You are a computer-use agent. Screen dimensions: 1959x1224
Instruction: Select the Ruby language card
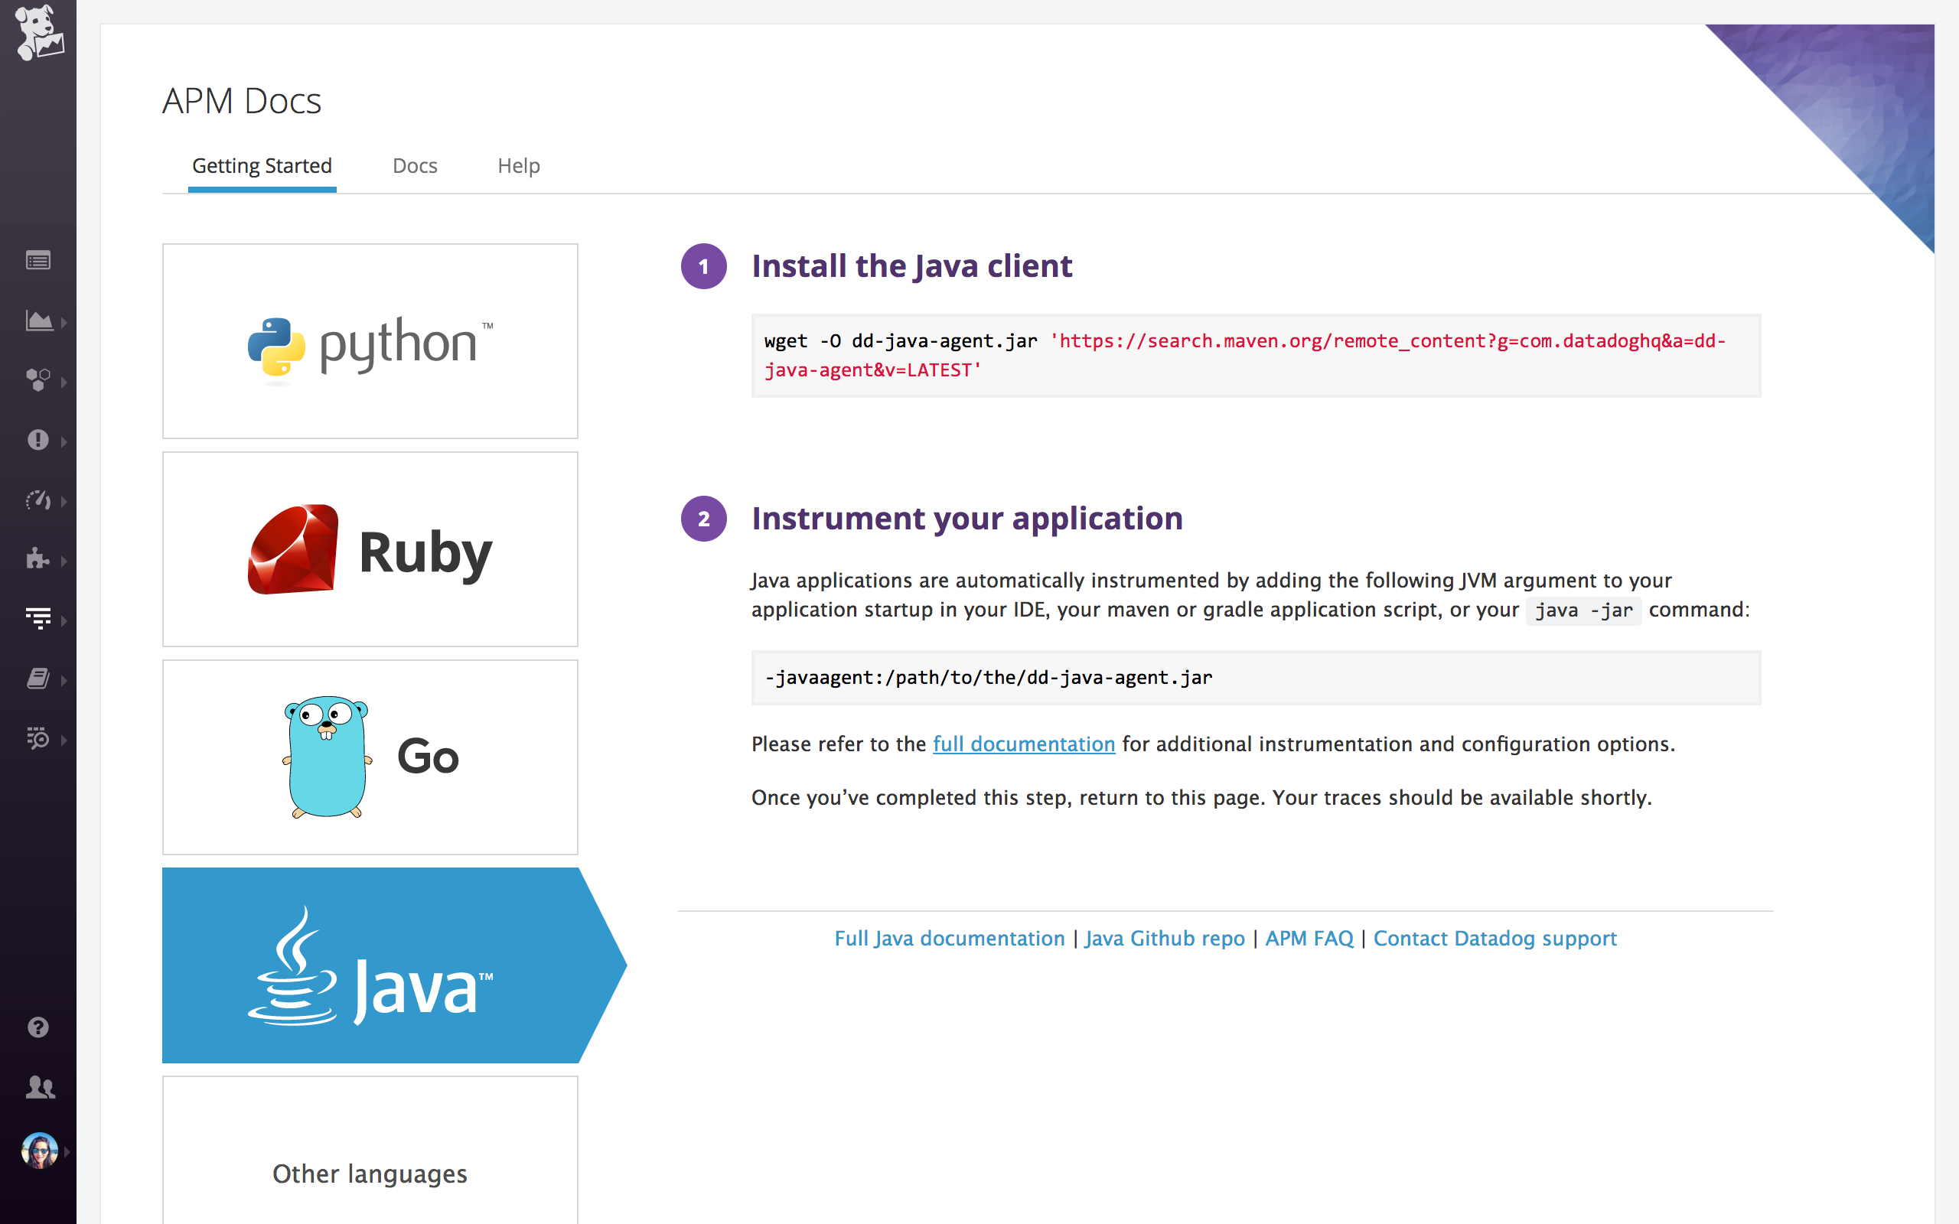[370, 549]
